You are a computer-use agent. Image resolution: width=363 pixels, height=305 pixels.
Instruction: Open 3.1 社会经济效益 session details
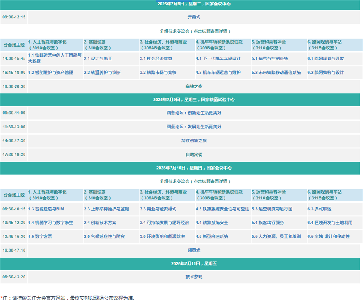click(156, 58)
